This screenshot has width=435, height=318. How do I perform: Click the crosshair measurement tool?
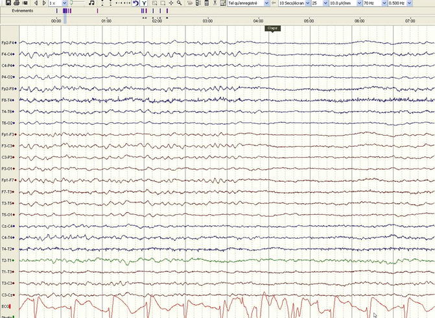click(x=171, y=3)
